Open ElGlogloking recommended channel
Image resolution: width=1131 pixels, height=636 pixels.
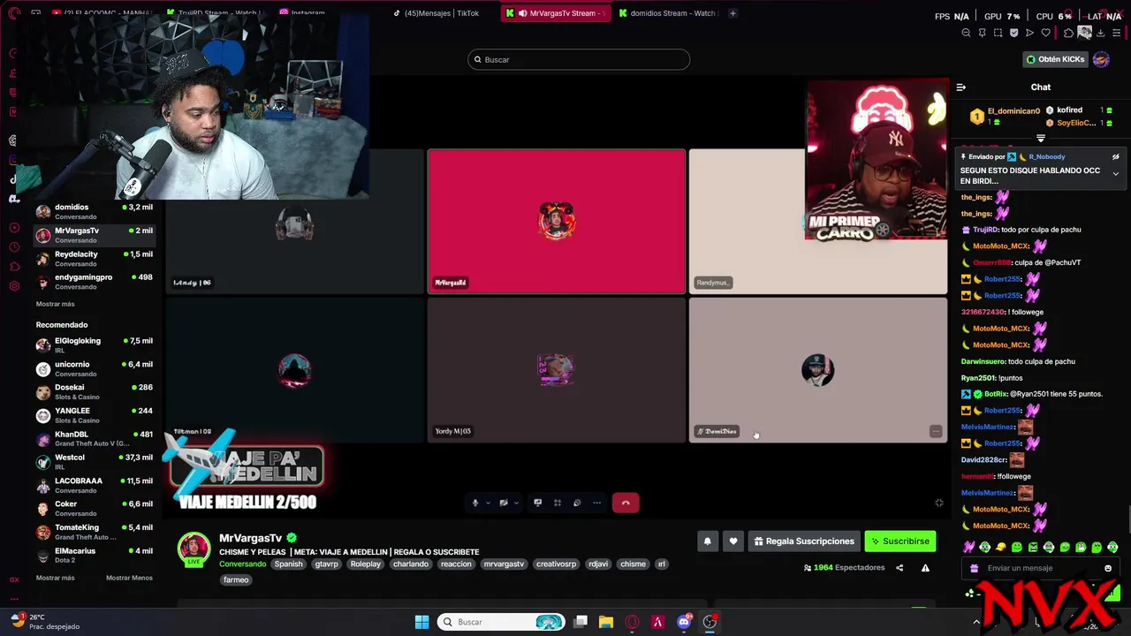pyautogui.click(x=95, y=344)
